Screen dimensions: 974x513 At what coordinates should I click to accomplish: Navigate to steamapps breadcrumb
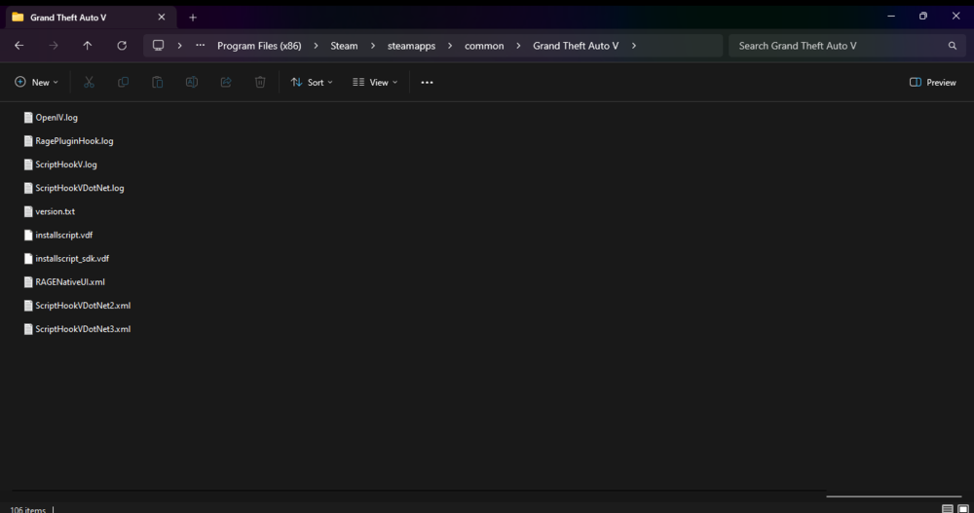pos(411,46)
